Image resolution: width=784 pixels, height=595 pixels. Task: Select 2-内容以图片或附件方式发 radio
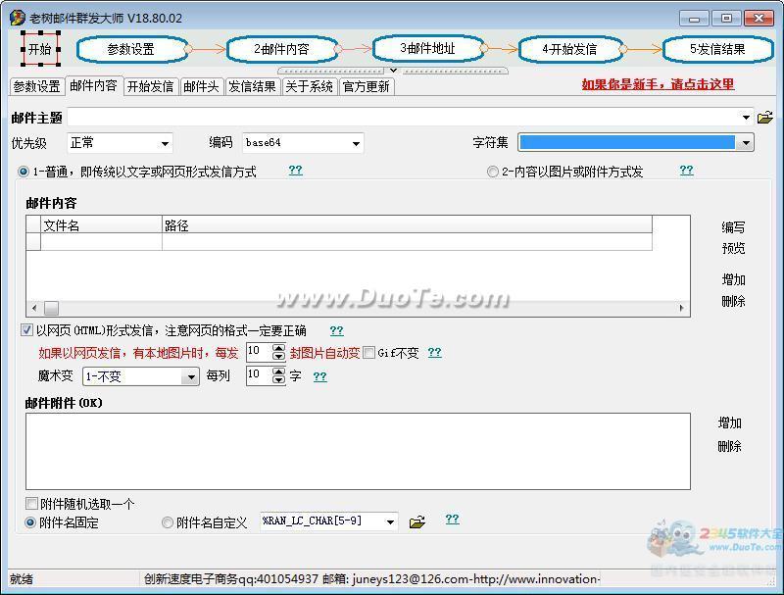tap(493, 172)
